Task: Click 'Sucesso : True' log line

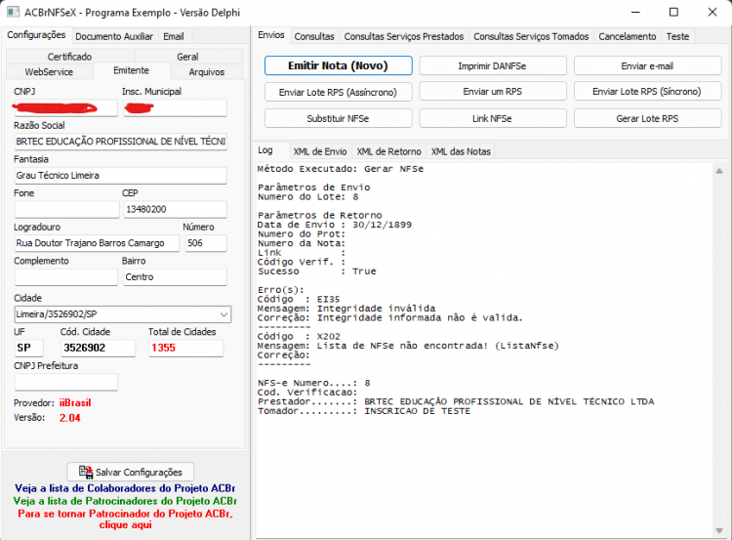Action: coord(316,271)
